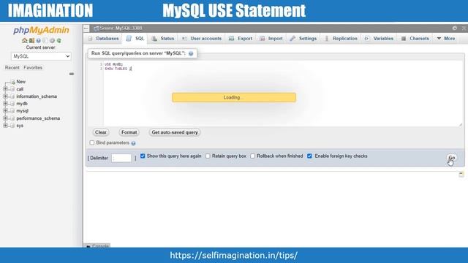The width and height of the screenshot is (468, 263).
Task: Open the Console bar at bottom
Action: click(x=97, y=246)
